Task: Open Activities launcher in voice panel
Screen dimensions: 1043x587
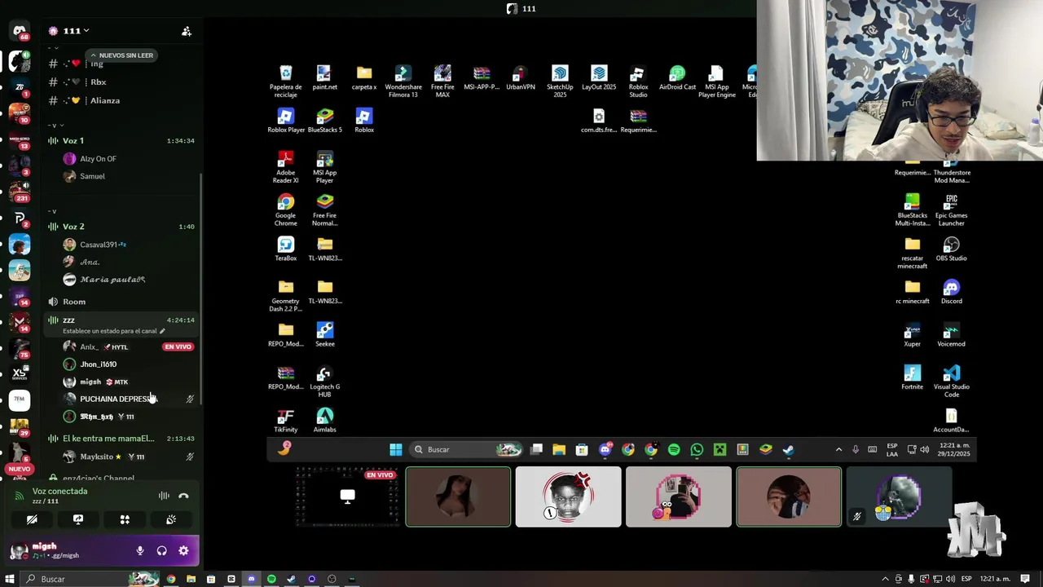Action: [125, 519]
